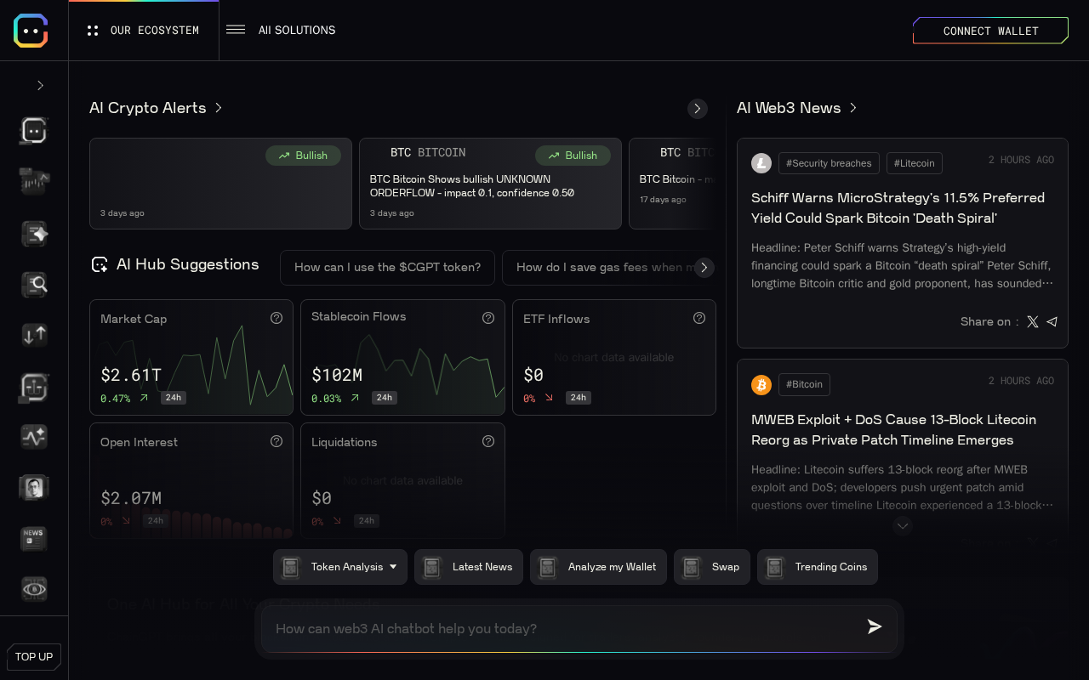Screen dimensions: 1089x680
Task: Open the MWEB Exploit Litecoin Reorg headline
Action: pos(893,430)
